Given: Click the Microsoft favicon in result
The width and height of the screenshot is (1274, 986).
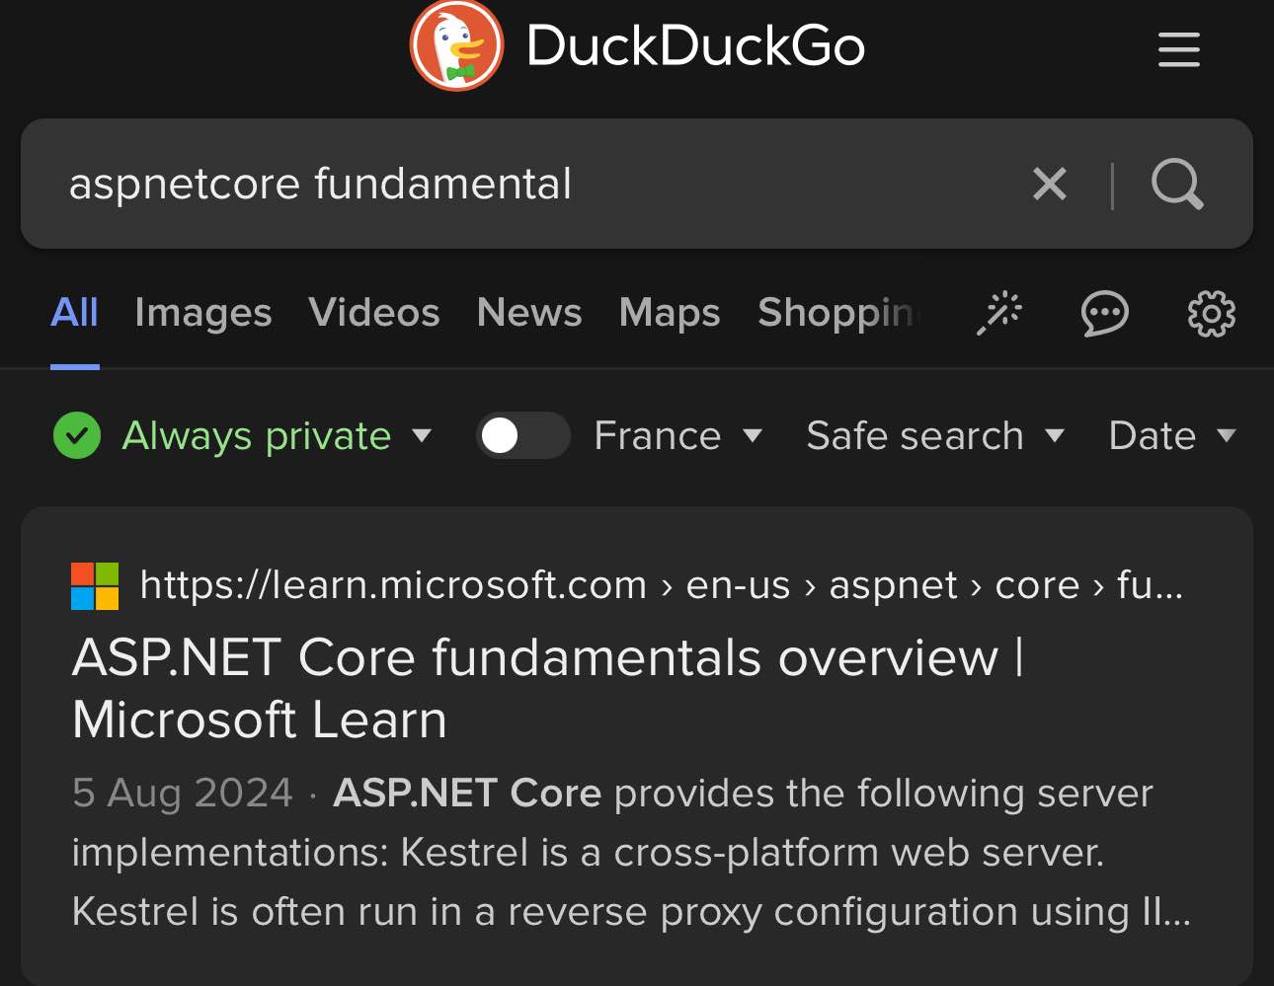Looking at the screenshot, I should point(95,585).
